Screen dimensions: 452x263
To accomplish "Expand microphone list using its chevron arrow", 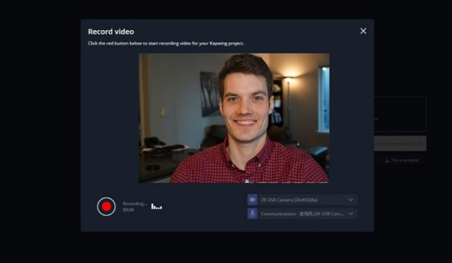I will pyautogui.click(x=350, y=214).
